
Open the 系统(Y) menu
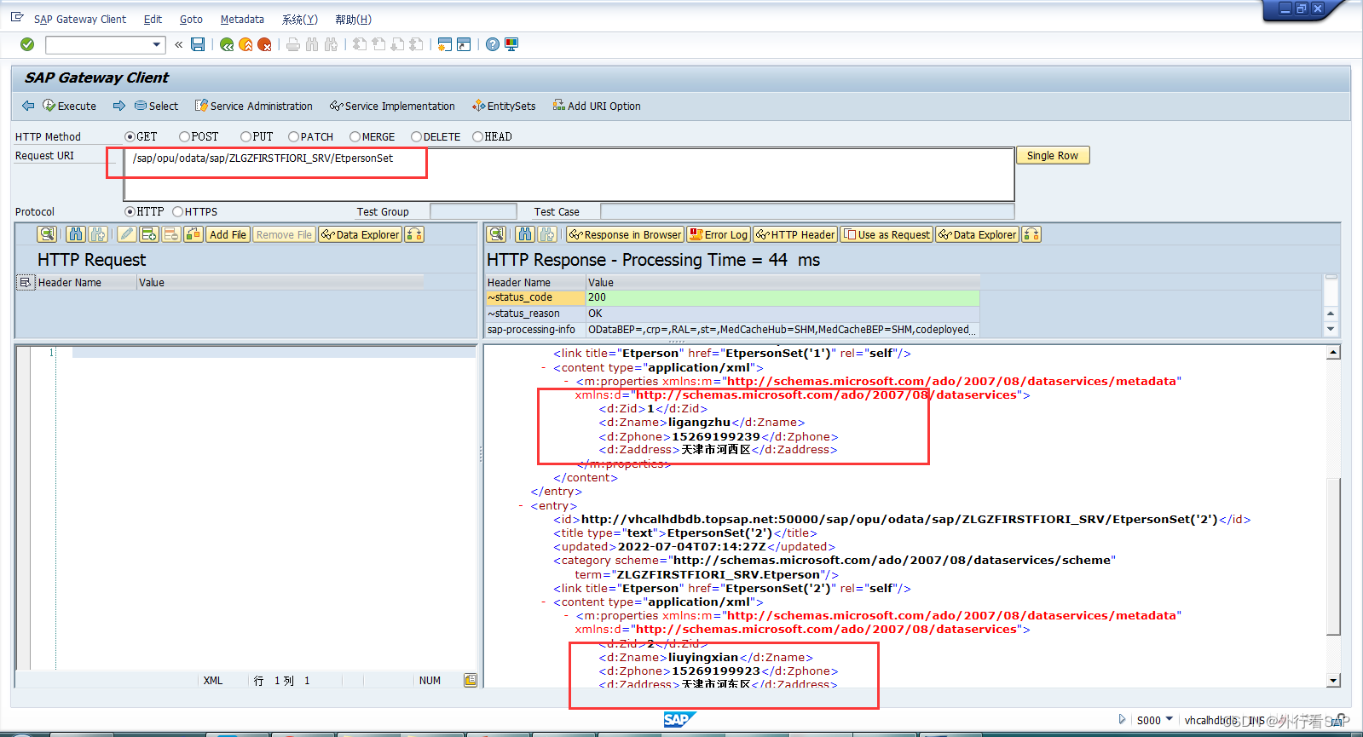pyautogui.click(x=299, y=19)
